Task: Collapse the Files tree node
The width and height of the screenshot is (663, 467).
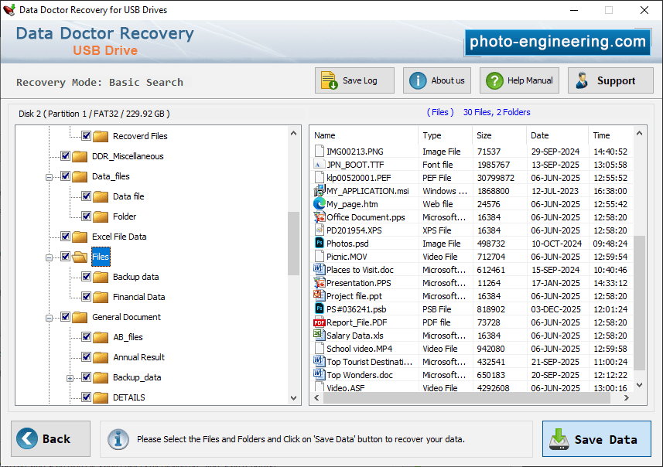Action: pyautogui.click(x=49, y=257)
